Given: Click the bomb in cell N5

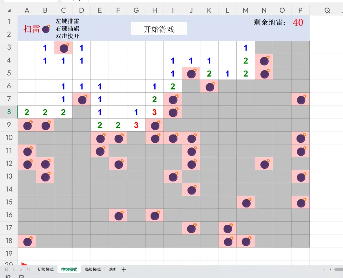Looking at the screenshot, I should (x=265, y=73).
